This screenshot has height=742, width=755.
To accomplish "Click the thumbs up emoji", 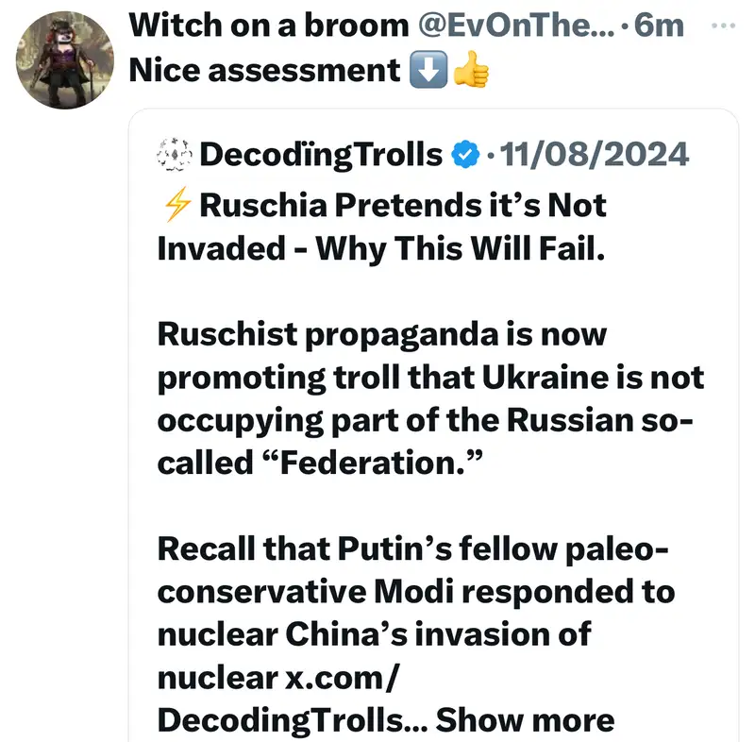I will [x=471, y=71].
